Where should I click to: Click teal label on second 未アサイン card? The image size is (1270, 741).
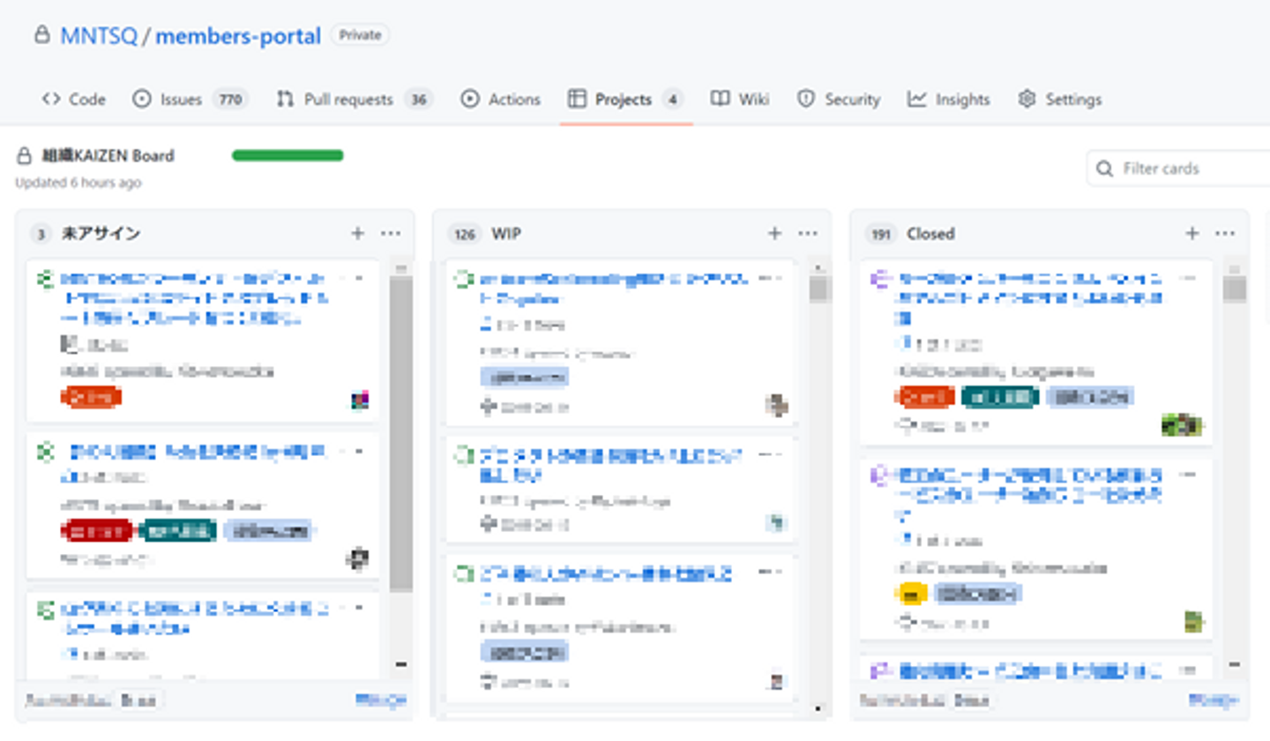click(176, 530)
